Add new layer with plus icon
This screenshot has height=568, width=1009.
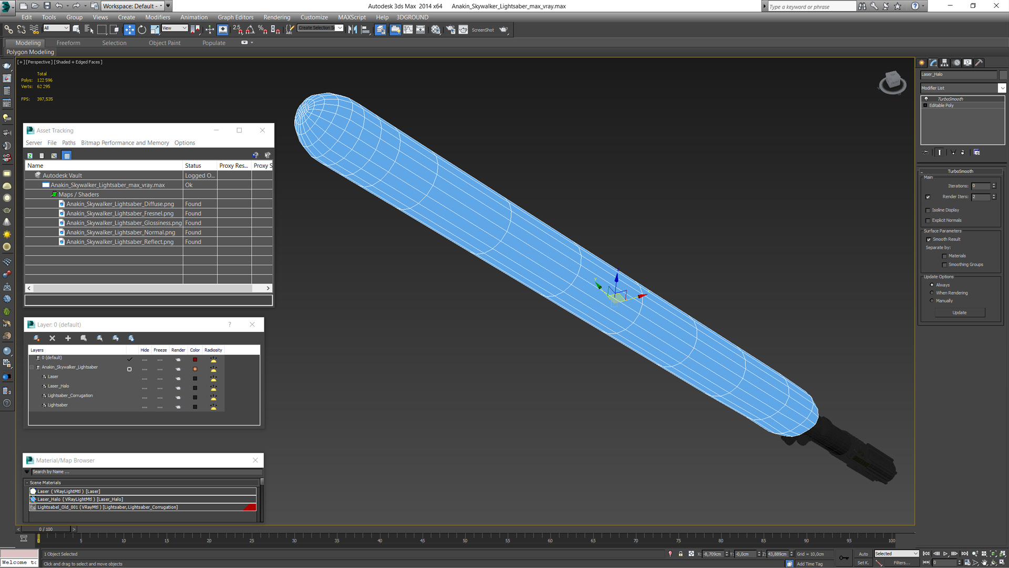click(68, 338)
